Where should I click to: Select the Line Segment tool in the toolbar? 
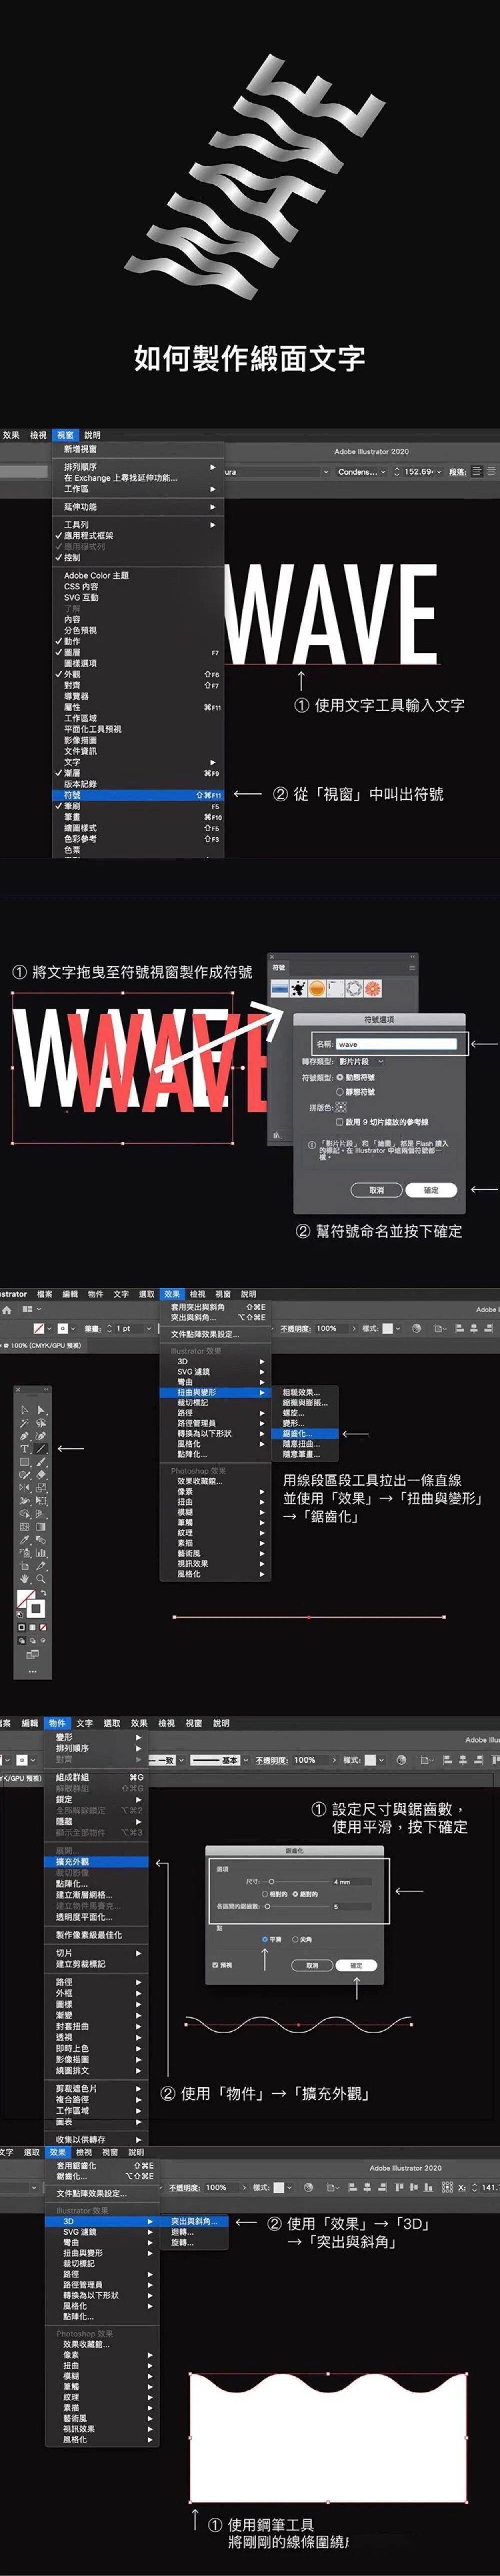point(41,1448)
